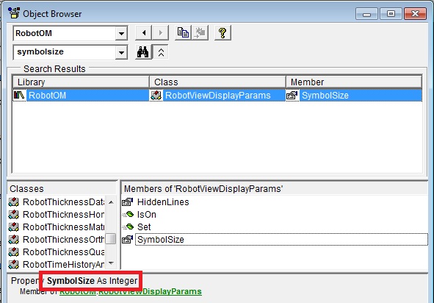Click the Classes list scroll down arrow
434x303 pixels.
[x=112, y=263]
